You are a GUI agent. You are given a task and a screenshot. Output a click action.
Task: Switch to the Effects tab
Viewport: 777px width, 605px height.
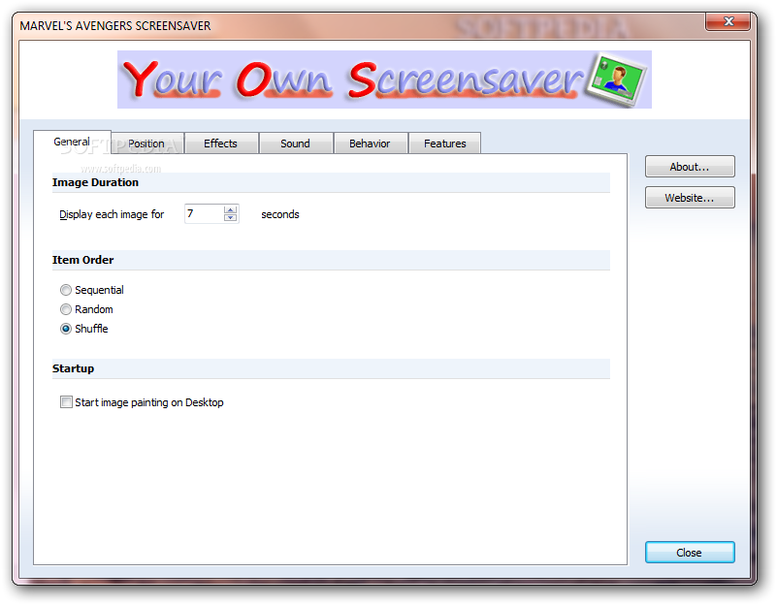pos(221,143)
